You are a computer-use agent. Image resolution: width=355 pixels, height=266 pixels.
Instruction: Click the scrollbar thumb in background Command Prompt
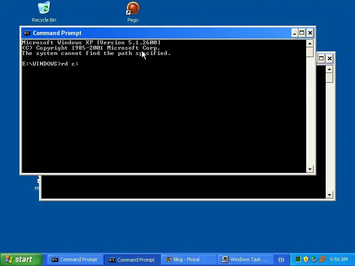pos(329,78)
